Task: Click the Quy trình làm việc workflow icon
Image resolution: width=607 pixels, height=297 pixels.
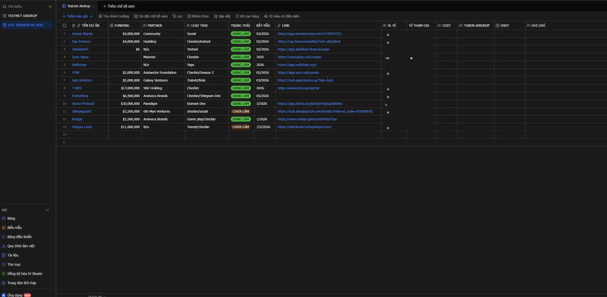Action: (x=4, y=246)
